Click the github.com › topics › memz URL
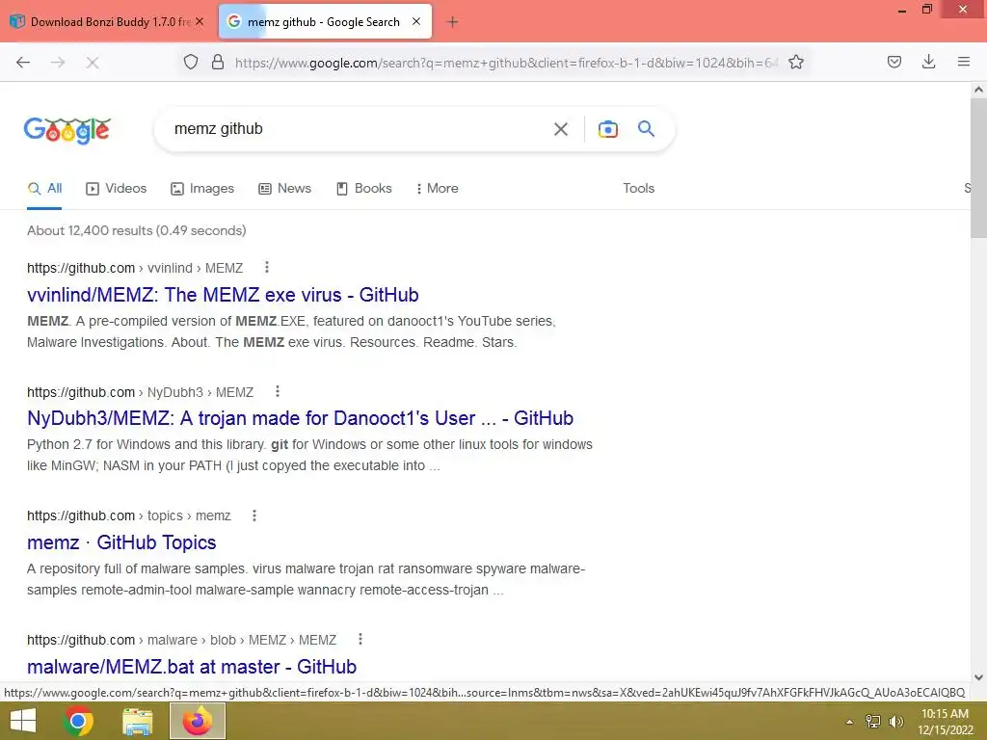The height and width of the screenshot is (740, 987). (x=129, y=516)
